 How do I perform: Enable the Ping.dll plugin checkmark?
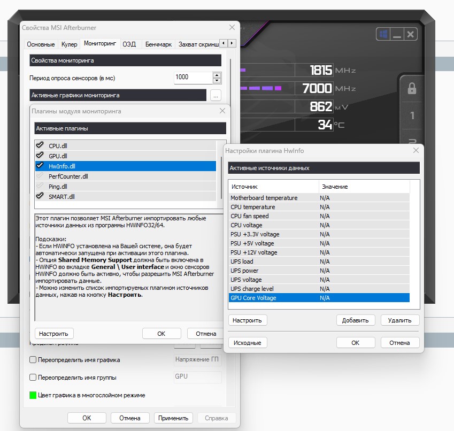pyautogui.click(x=40, y=186)
